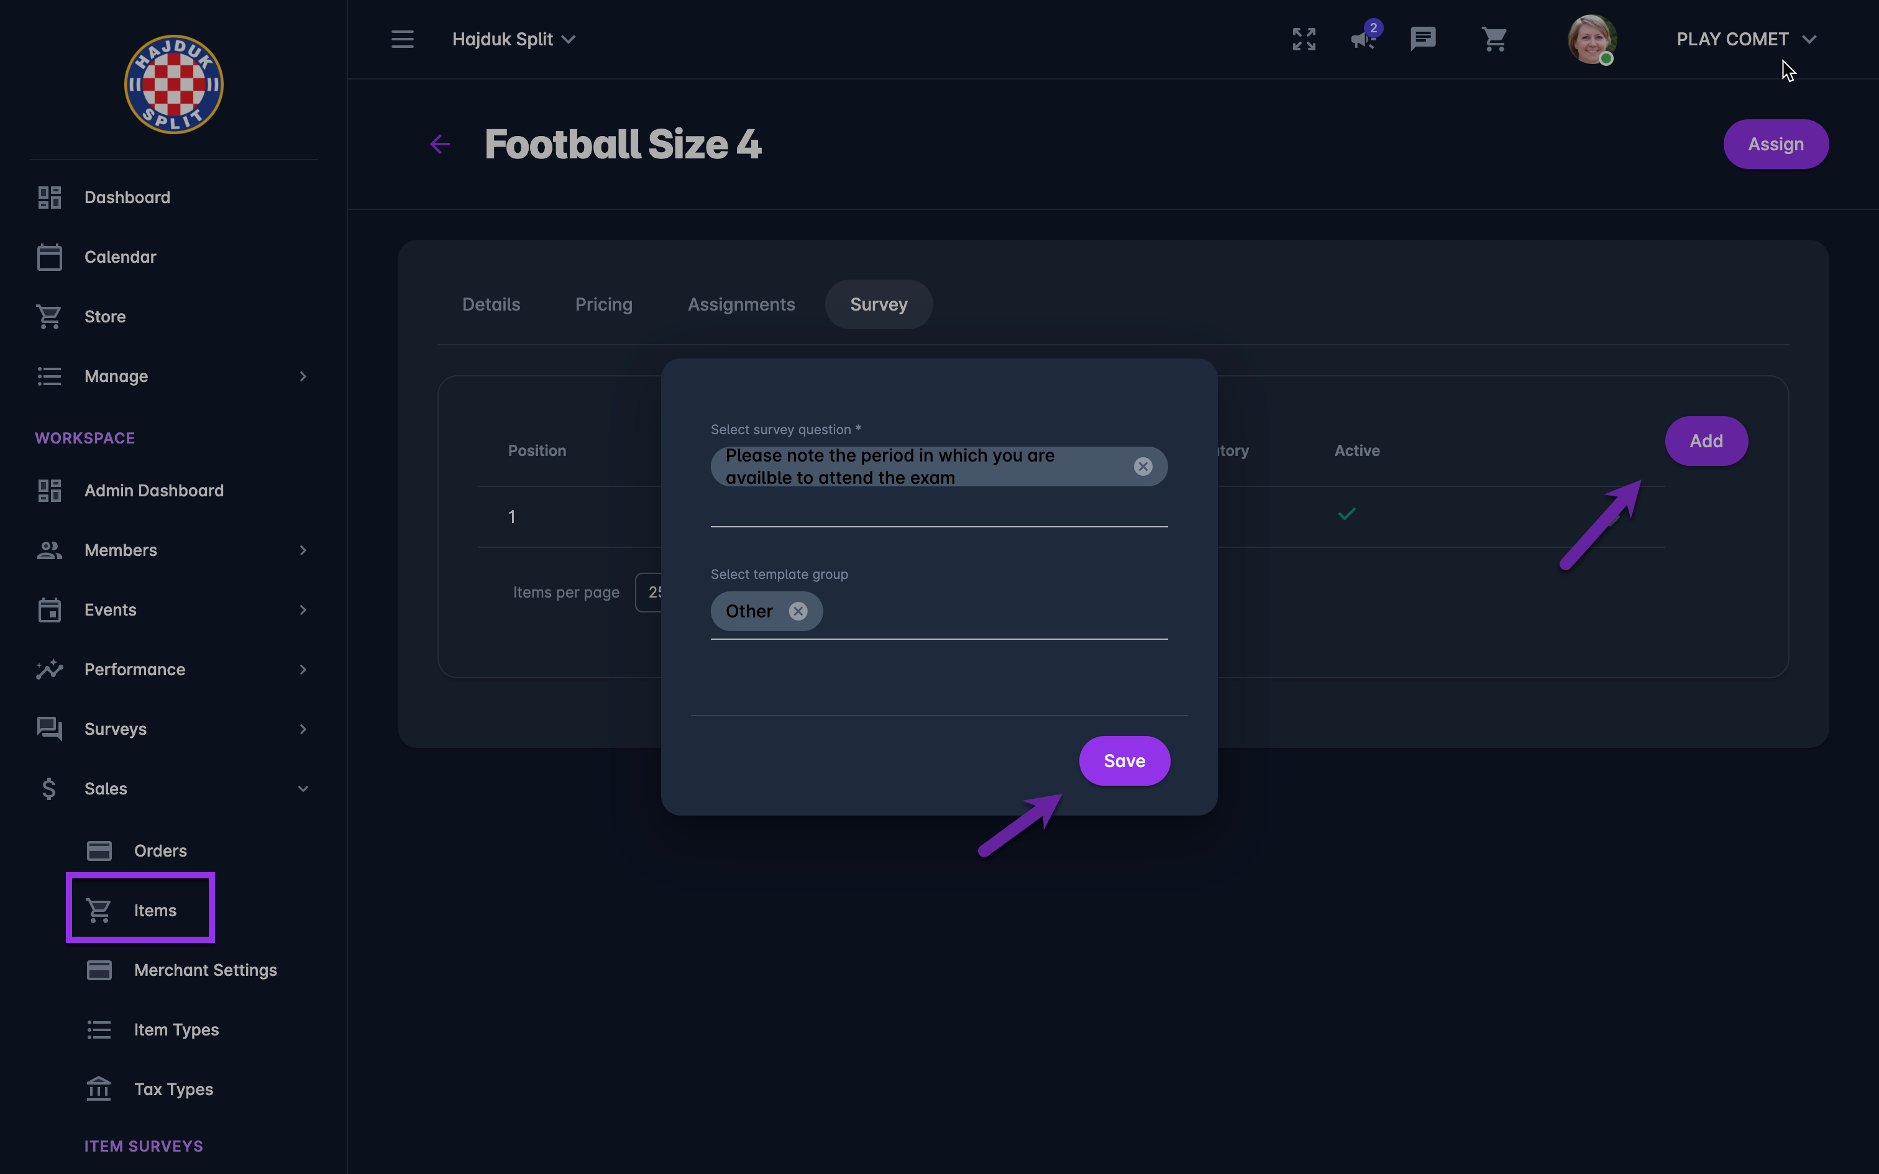Image resolution: width=1879 pixels, height=1174 pixels.
Task: Open Tax Types in sidebar
Action: [x=173, y=1090]
